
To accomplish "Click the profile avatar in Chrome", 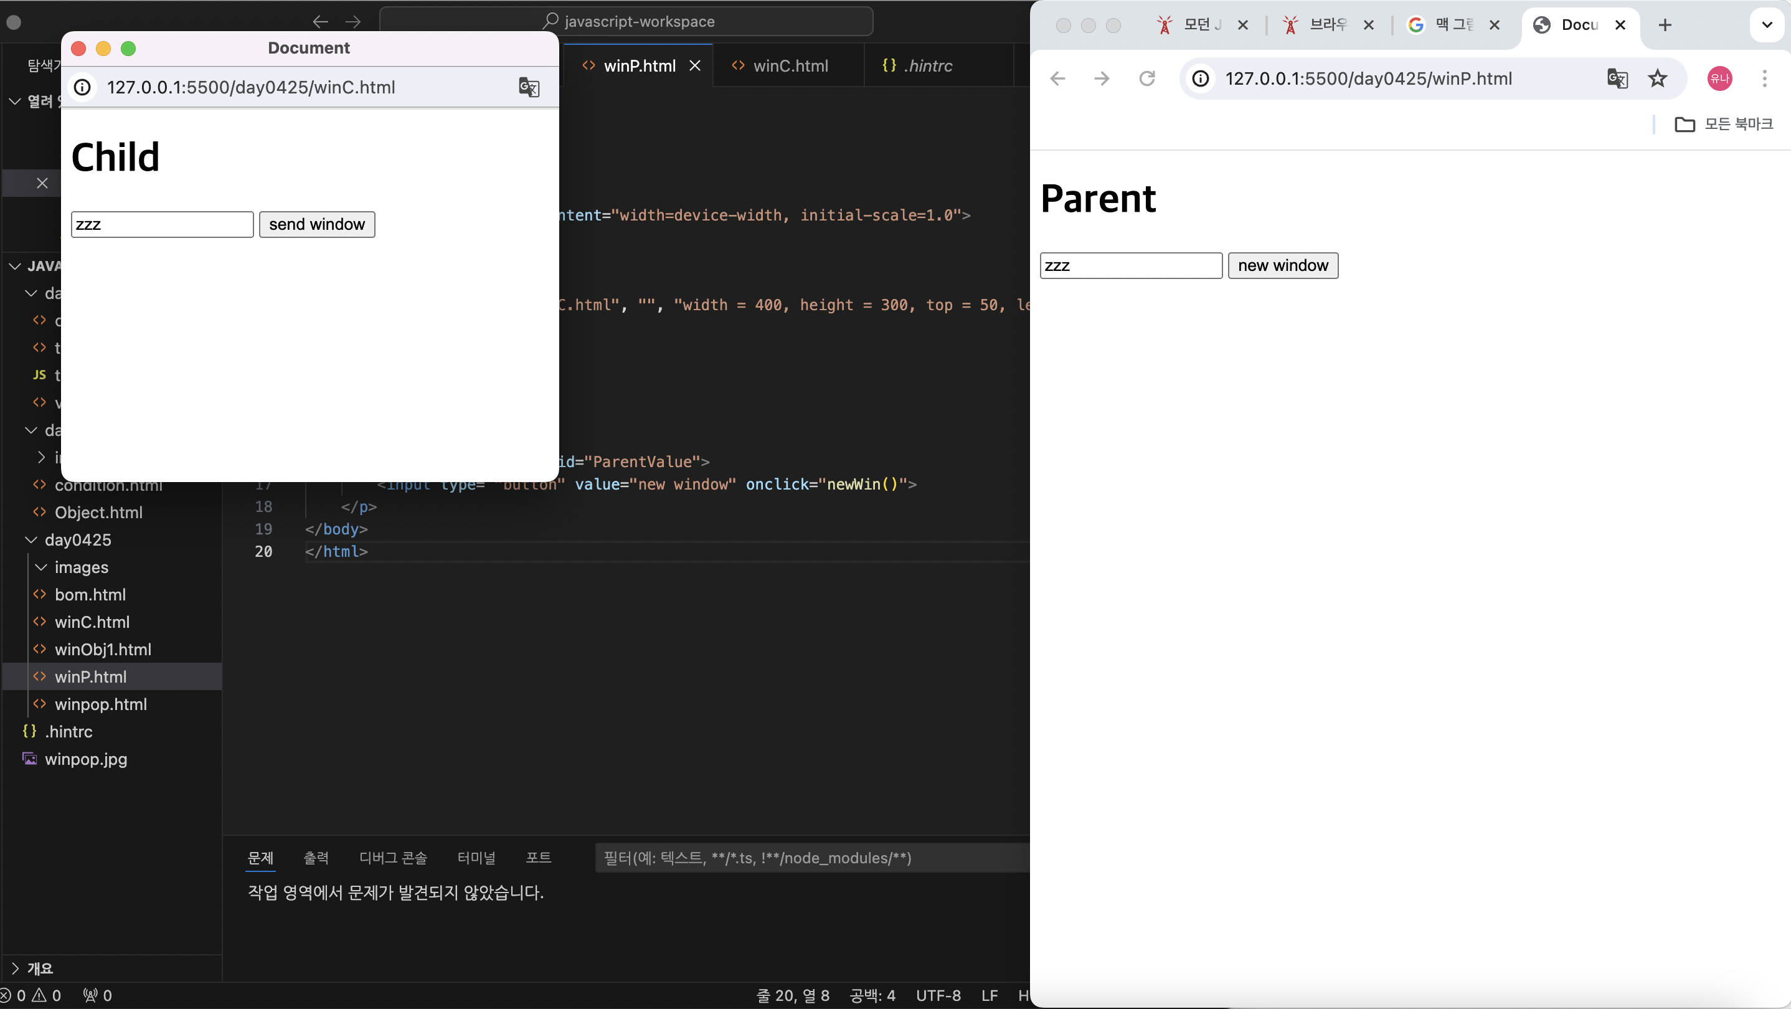I will point(1719,78).
